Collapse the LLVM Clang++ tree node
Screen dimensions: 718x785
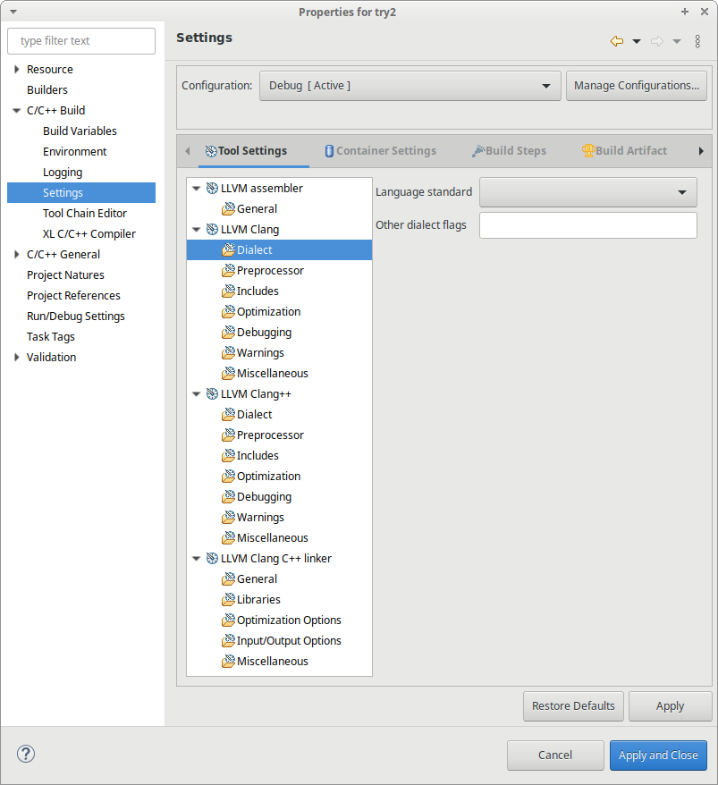point(197,394)
